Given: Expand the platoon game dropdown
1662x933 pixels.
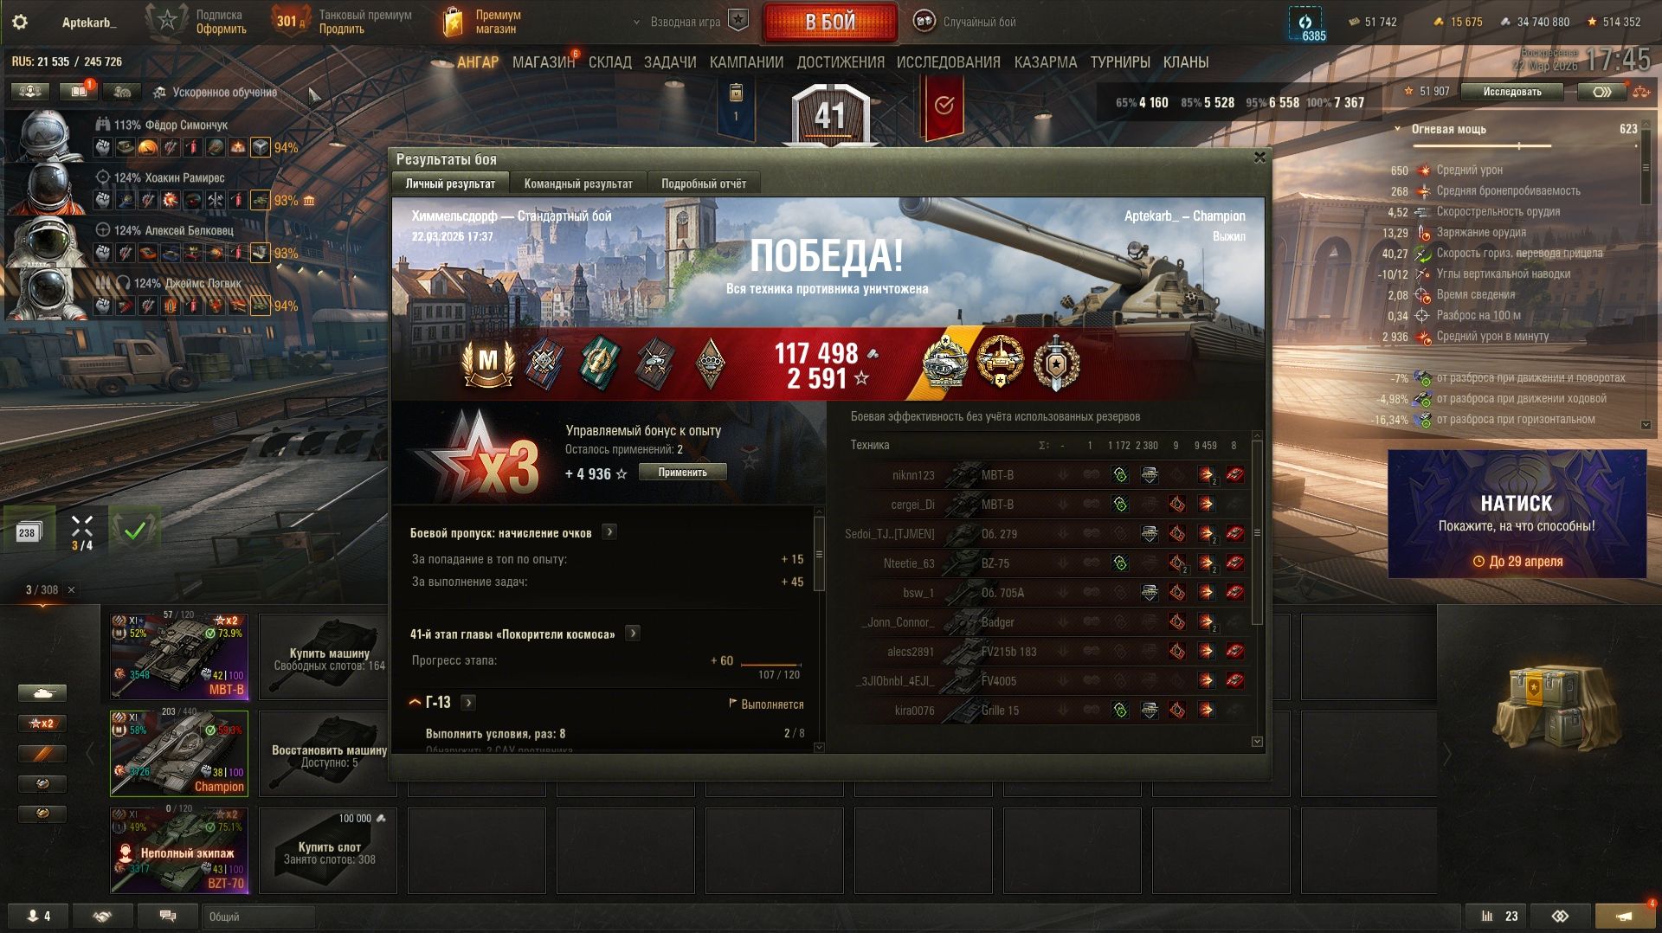Looking at the screenshot, I should 678,22.
